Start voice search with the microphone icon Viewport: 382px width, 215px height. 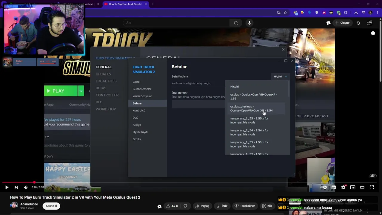point(249,23)
